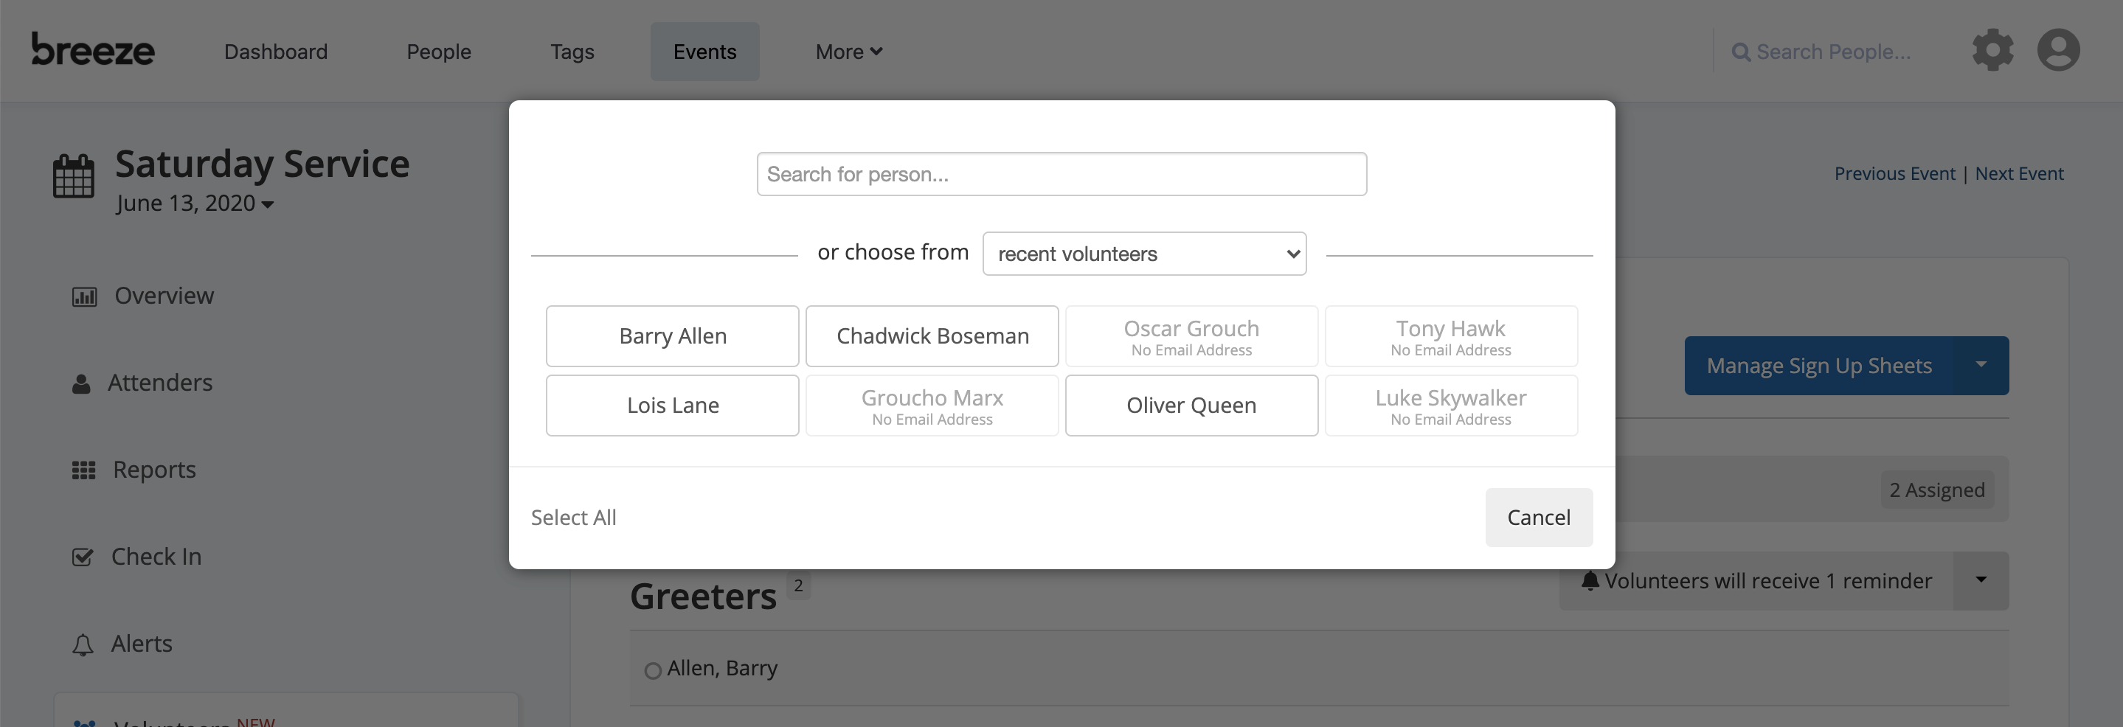Cancel the volunteer selection dialog
The image size is (2123, 727).
[1539, 517]
